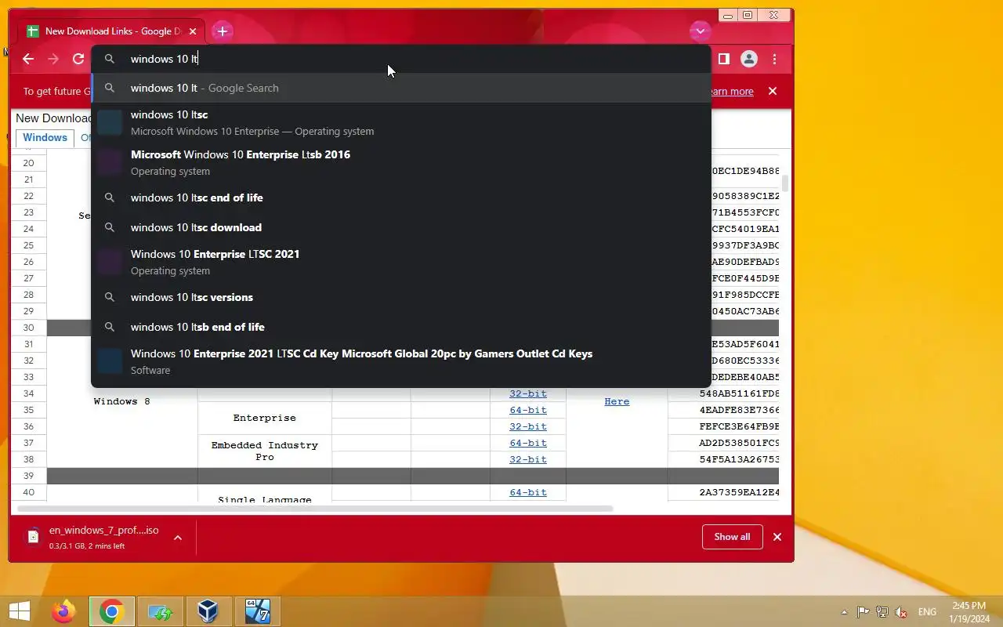
Task: Select 'windows 10 ltsb end of life' suggestion
Action: point(401,327)
